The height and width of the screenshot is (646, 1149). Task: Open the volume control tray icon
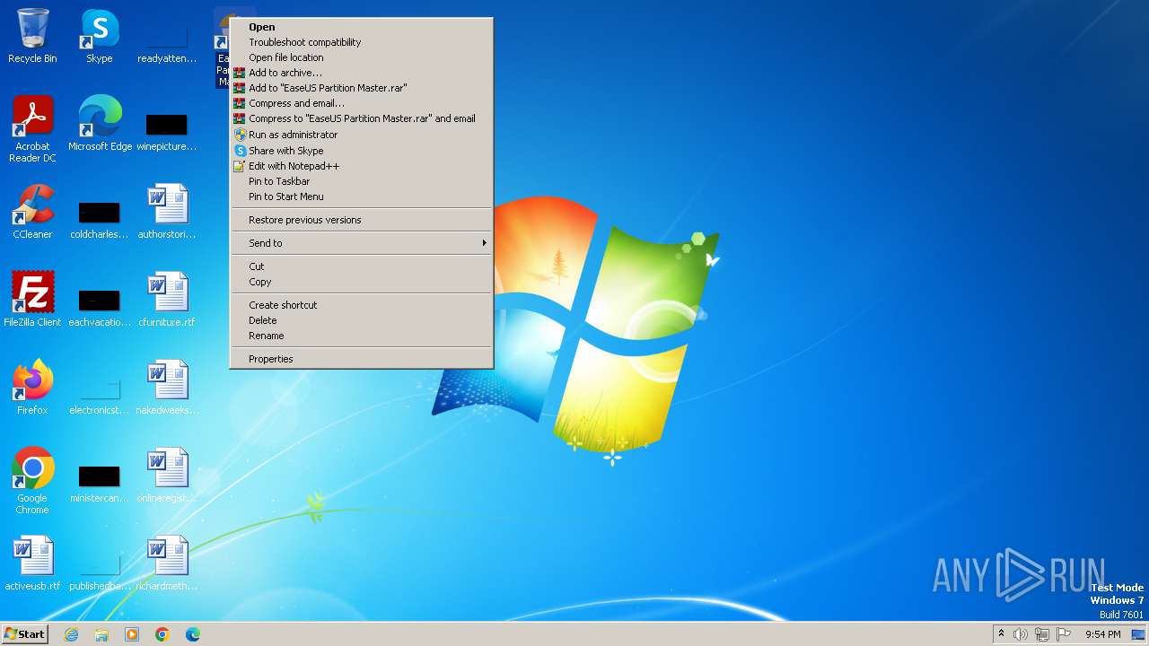point(1021,634)
